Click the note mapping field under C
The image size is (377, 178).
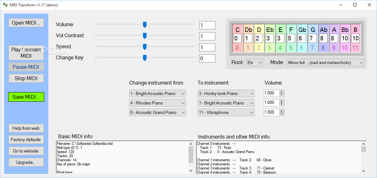pyautogui.click(x=237, y=38)
